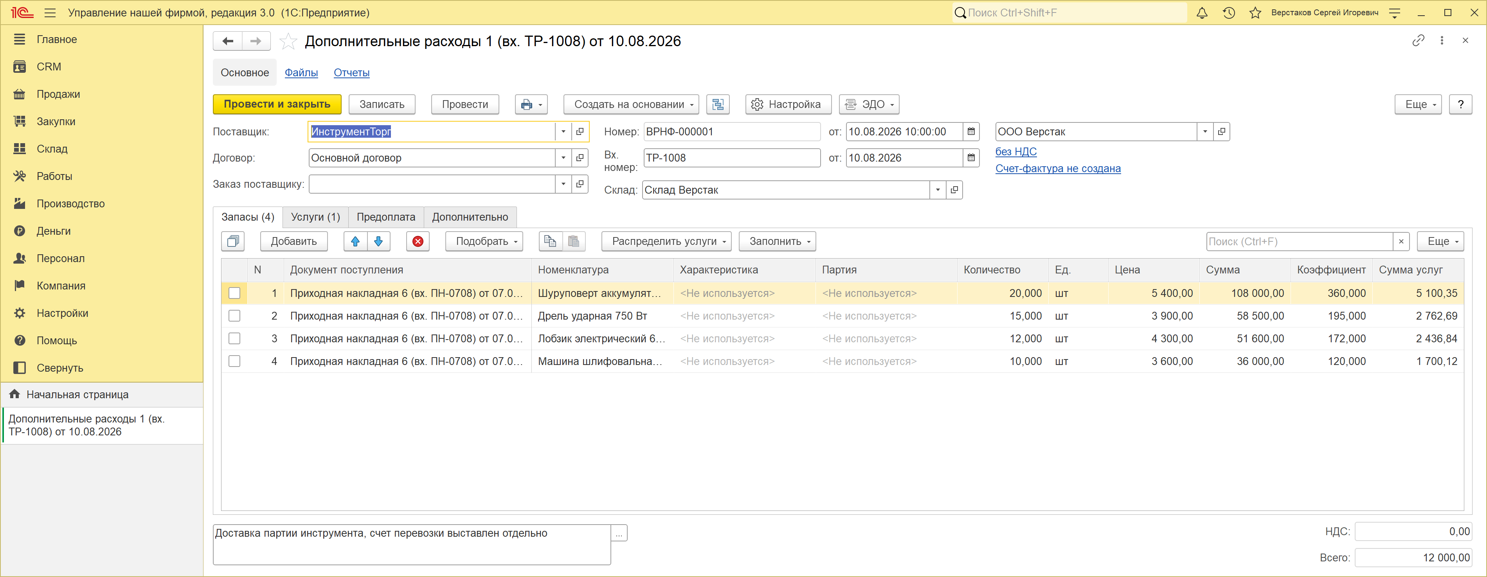Open service menu icon next to user name

click(x=1395, y=13)
